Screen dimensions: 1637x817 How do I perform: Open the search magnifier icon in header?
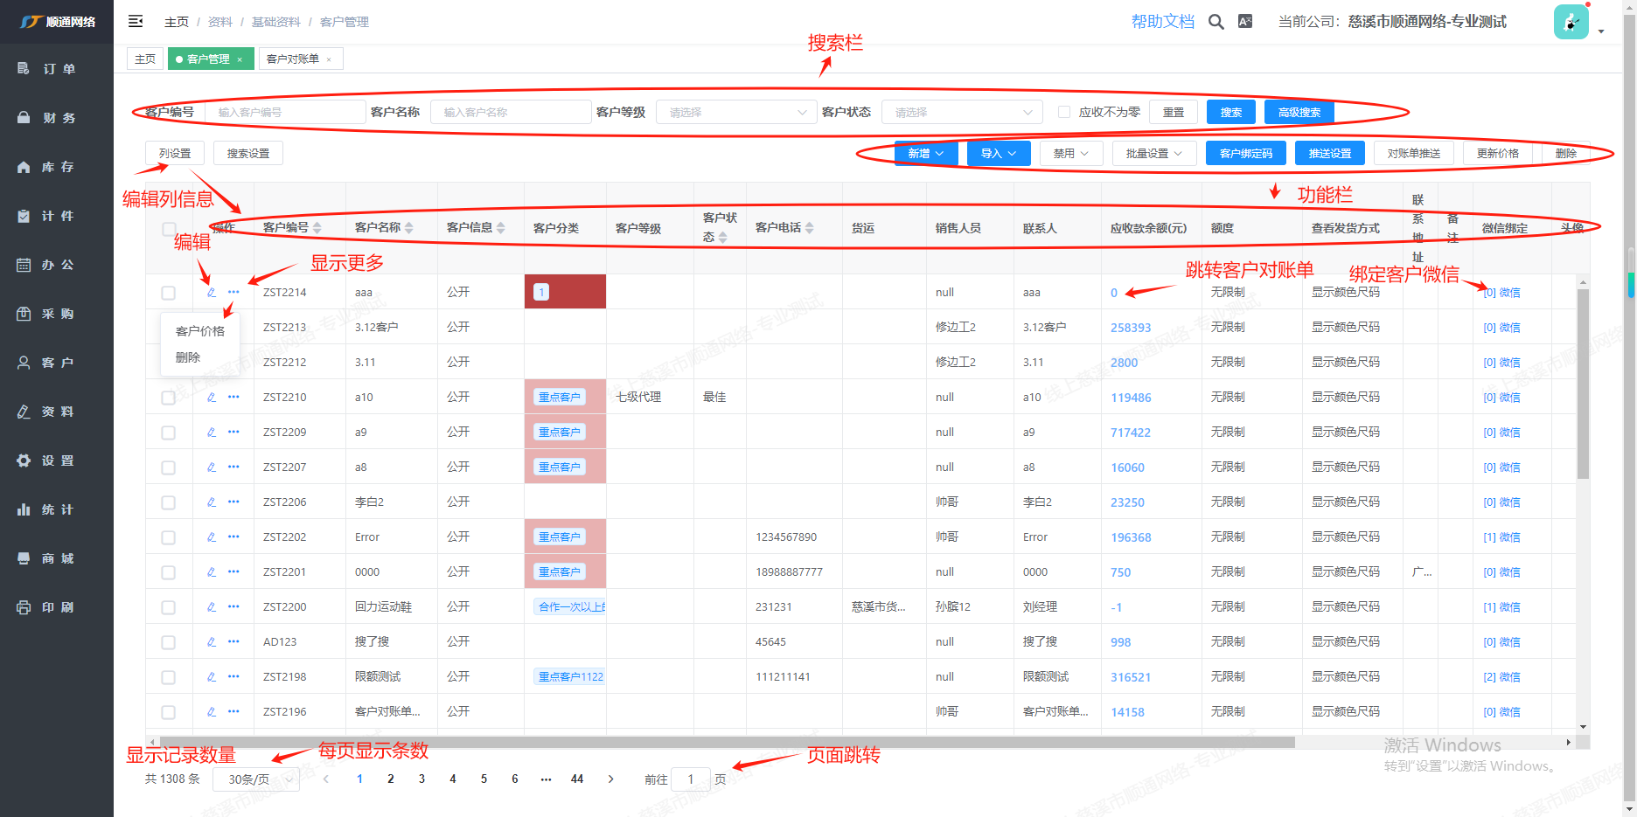tap(1216, 22)
